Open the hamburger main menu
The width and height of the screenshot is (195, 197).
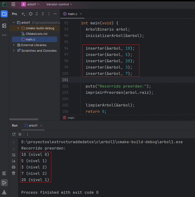pos(13,4)
